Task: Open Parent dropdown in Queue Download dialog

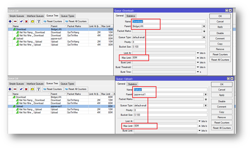Action: tap(204, 26)
